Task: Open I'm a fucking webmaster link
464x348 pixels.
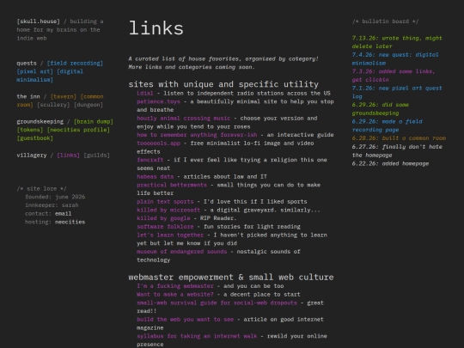Action: tap(175, 286)
